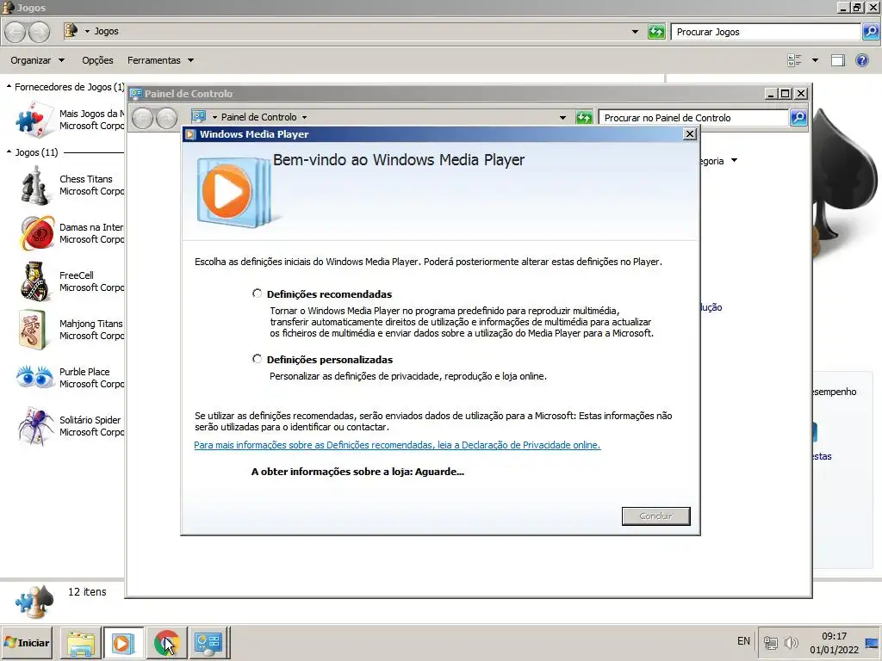This screenshot has width=882, height=661.
Task: Maximize the Painel de Controlo window
Action: (786, 93)
